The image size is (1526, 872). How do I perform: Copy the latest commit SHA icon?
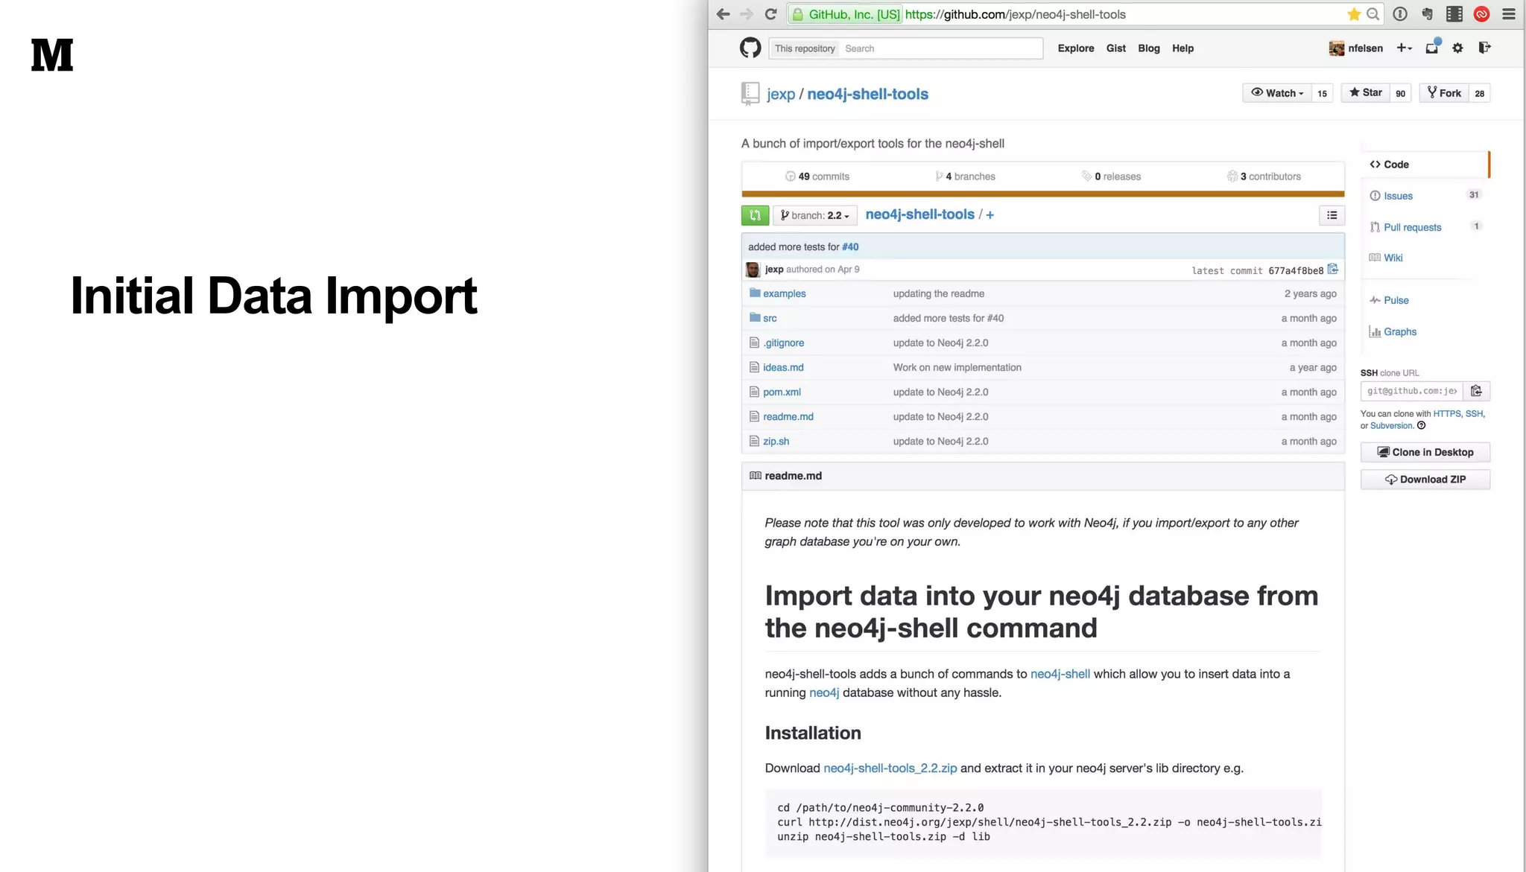tap(1333, 270)
